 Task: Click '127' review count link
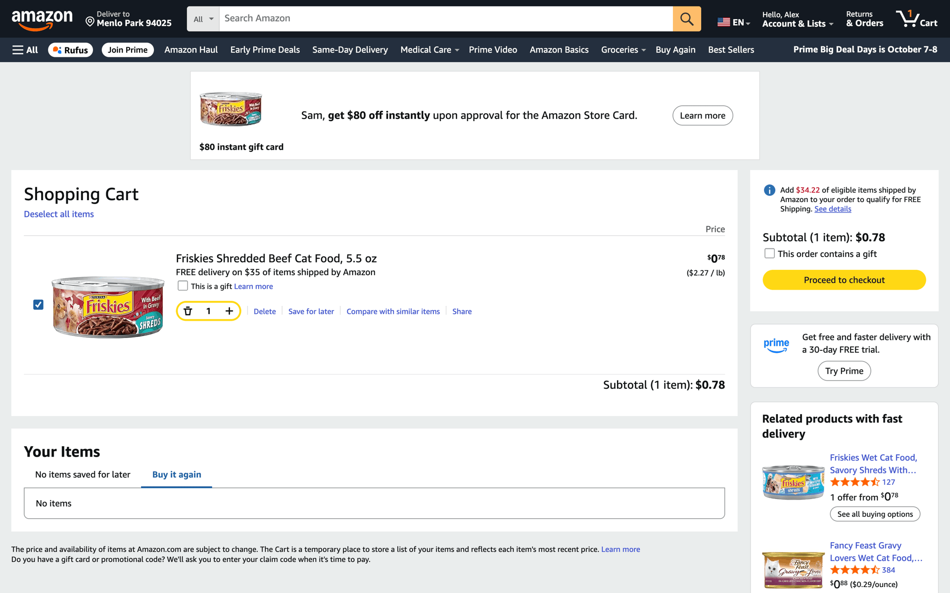point(889,482)
